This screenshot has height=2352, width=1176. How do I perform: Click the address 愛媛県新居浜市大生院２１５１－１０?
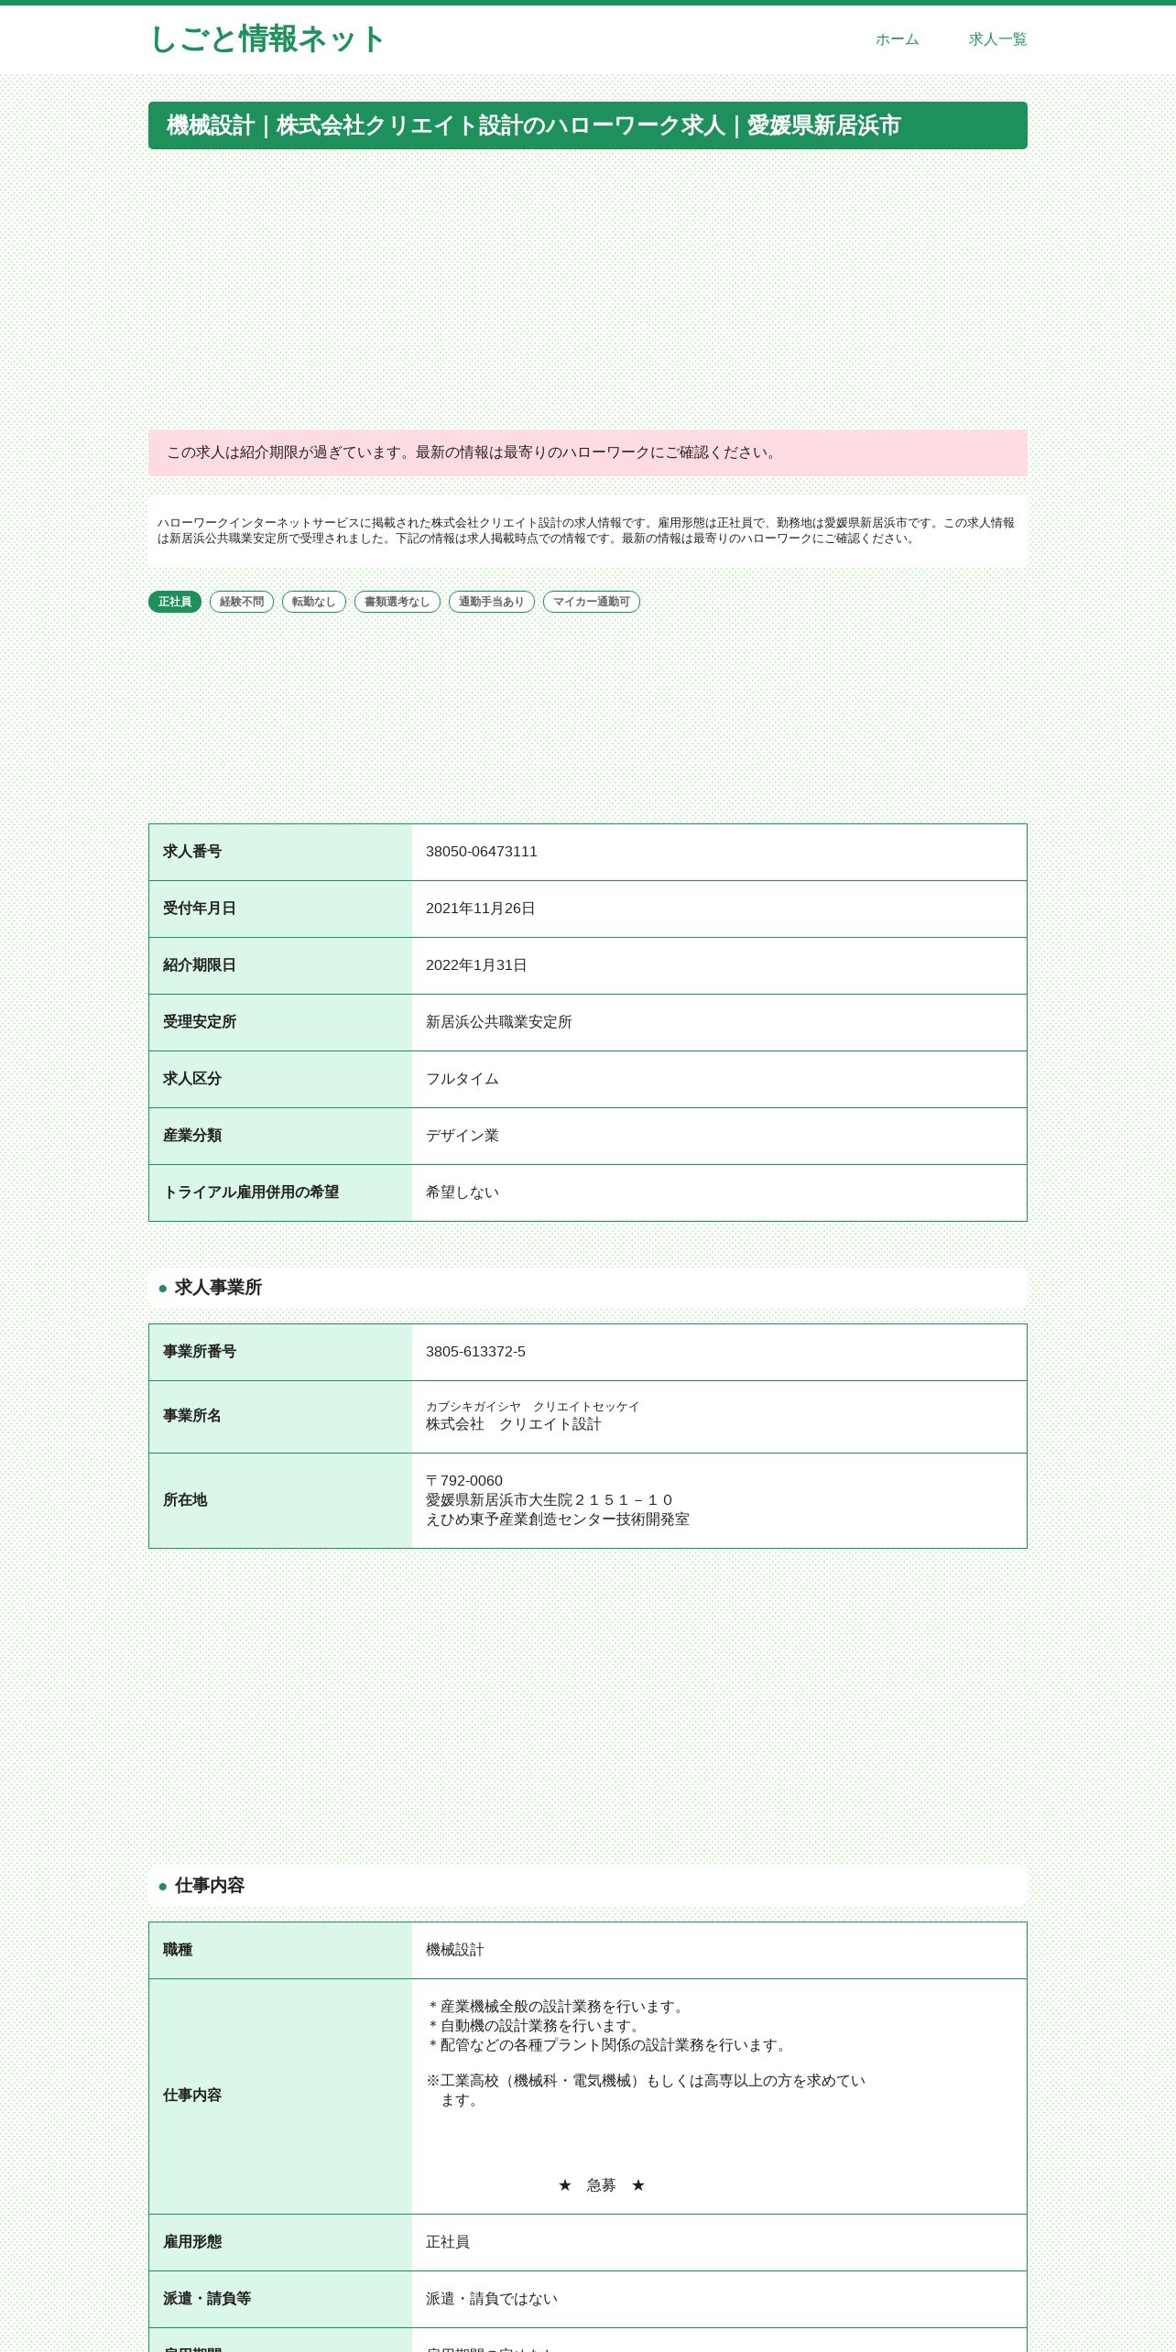(550, 1500)
